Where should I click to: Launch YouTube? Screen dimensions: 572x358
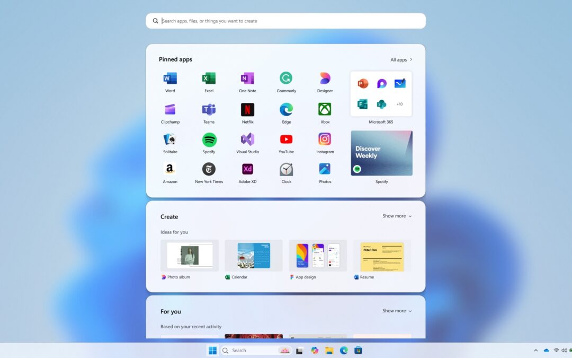286,139
